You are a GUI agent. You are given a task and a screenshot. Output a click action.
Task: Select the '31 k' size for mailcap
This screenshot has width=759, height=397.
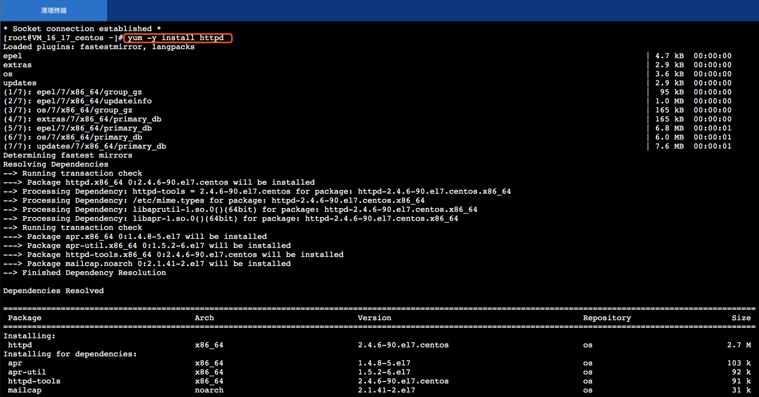[x=741, y=390]
